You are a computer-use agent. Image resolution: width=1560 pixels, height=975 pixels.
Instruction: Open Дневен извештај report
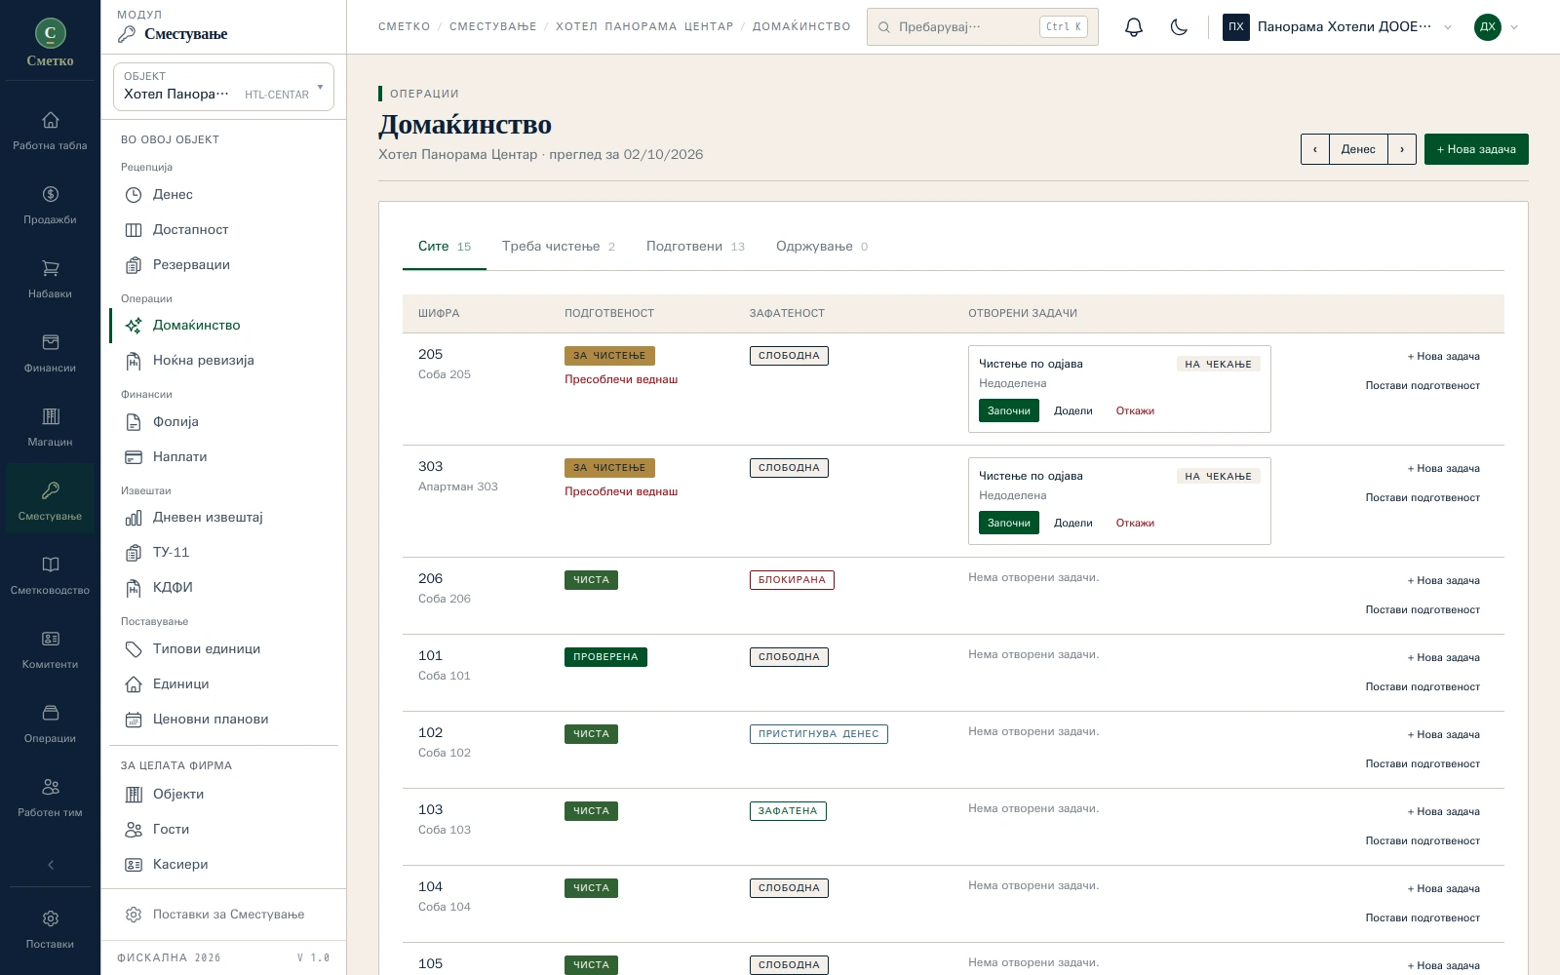[x=224, y=518]
